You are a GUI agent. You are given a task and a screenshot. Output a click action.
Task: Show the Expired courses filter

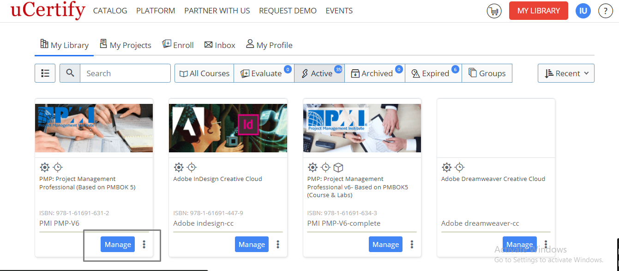point(433,73)
